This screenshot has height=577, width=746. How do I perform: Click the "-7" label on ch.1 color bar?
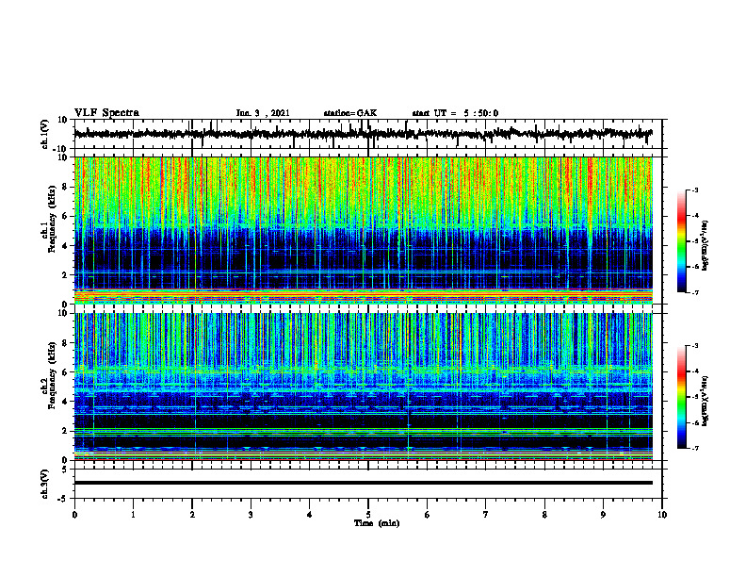(x=694, y=292)
